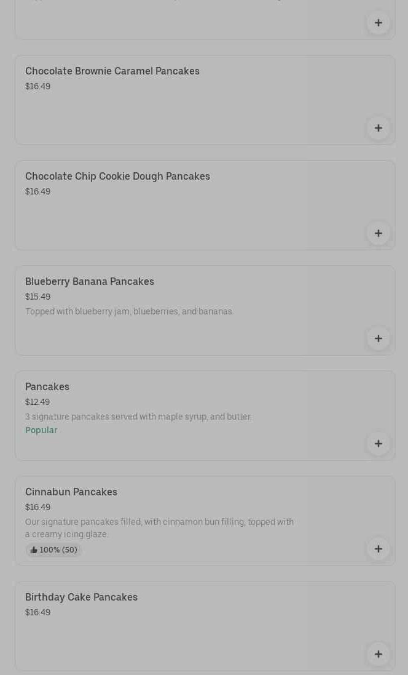Open the Pancakes item card title
The width and height of the screenshot is (408, 675).
point(47,387)
